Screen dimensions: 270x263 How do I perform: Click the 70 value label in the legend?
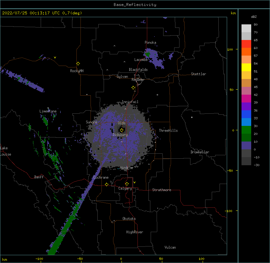point(256,32)
